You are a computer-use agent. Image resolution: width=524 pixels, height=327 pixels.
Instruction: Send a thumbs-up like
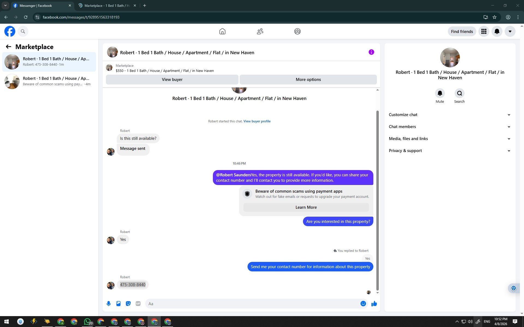coord(374,304)
